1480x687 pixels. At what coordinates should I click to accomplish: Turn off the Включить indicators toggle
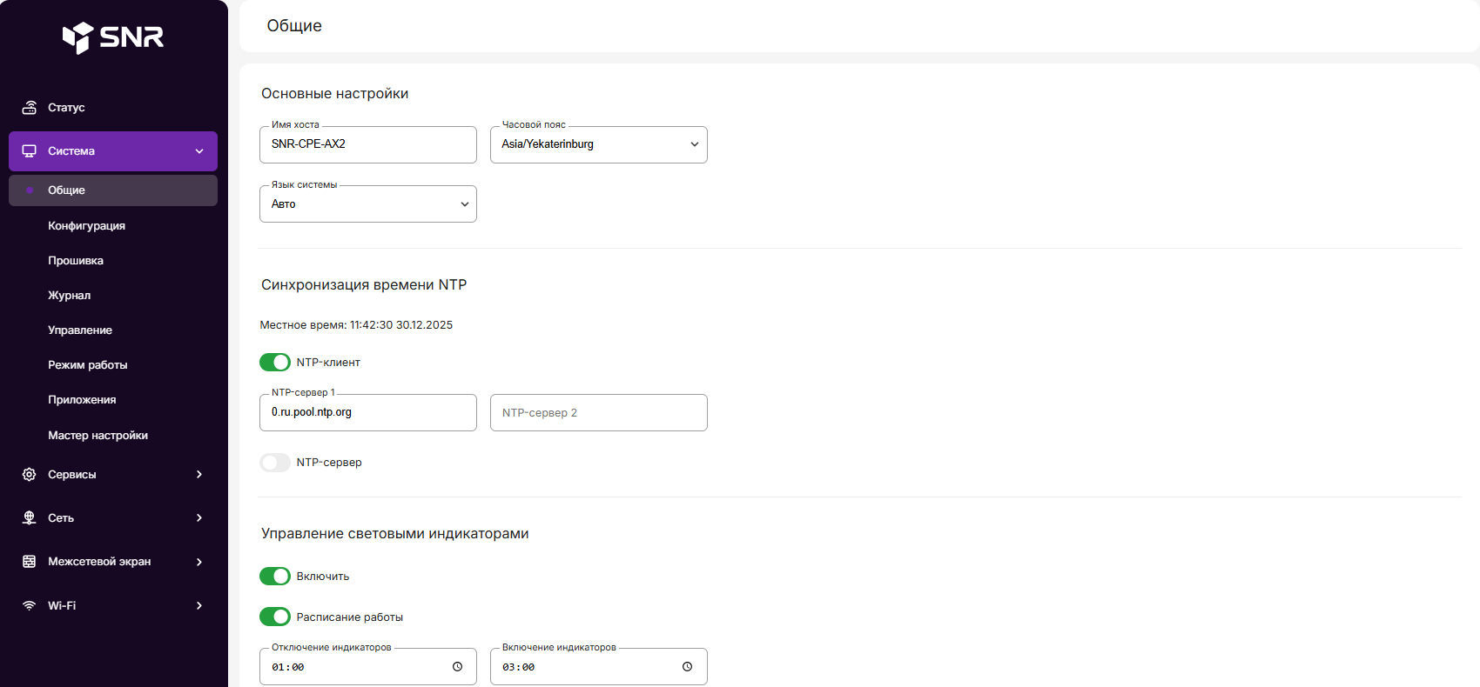(x=275, y=577)
